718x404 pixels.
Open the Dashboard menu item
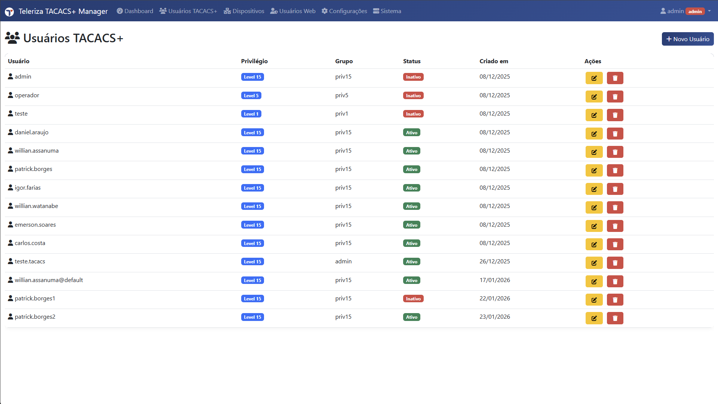[135, 11]
